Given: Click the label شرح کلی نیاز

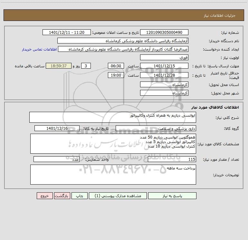Looking at the screenshot, I should coord(227,118).
